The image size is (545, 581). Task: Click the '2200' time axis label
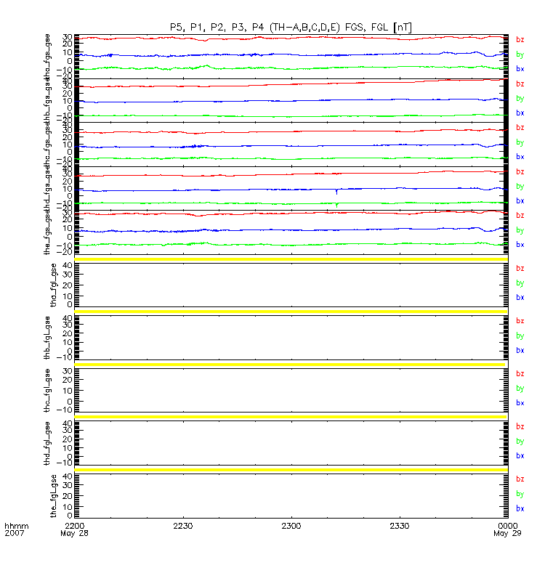75,526
